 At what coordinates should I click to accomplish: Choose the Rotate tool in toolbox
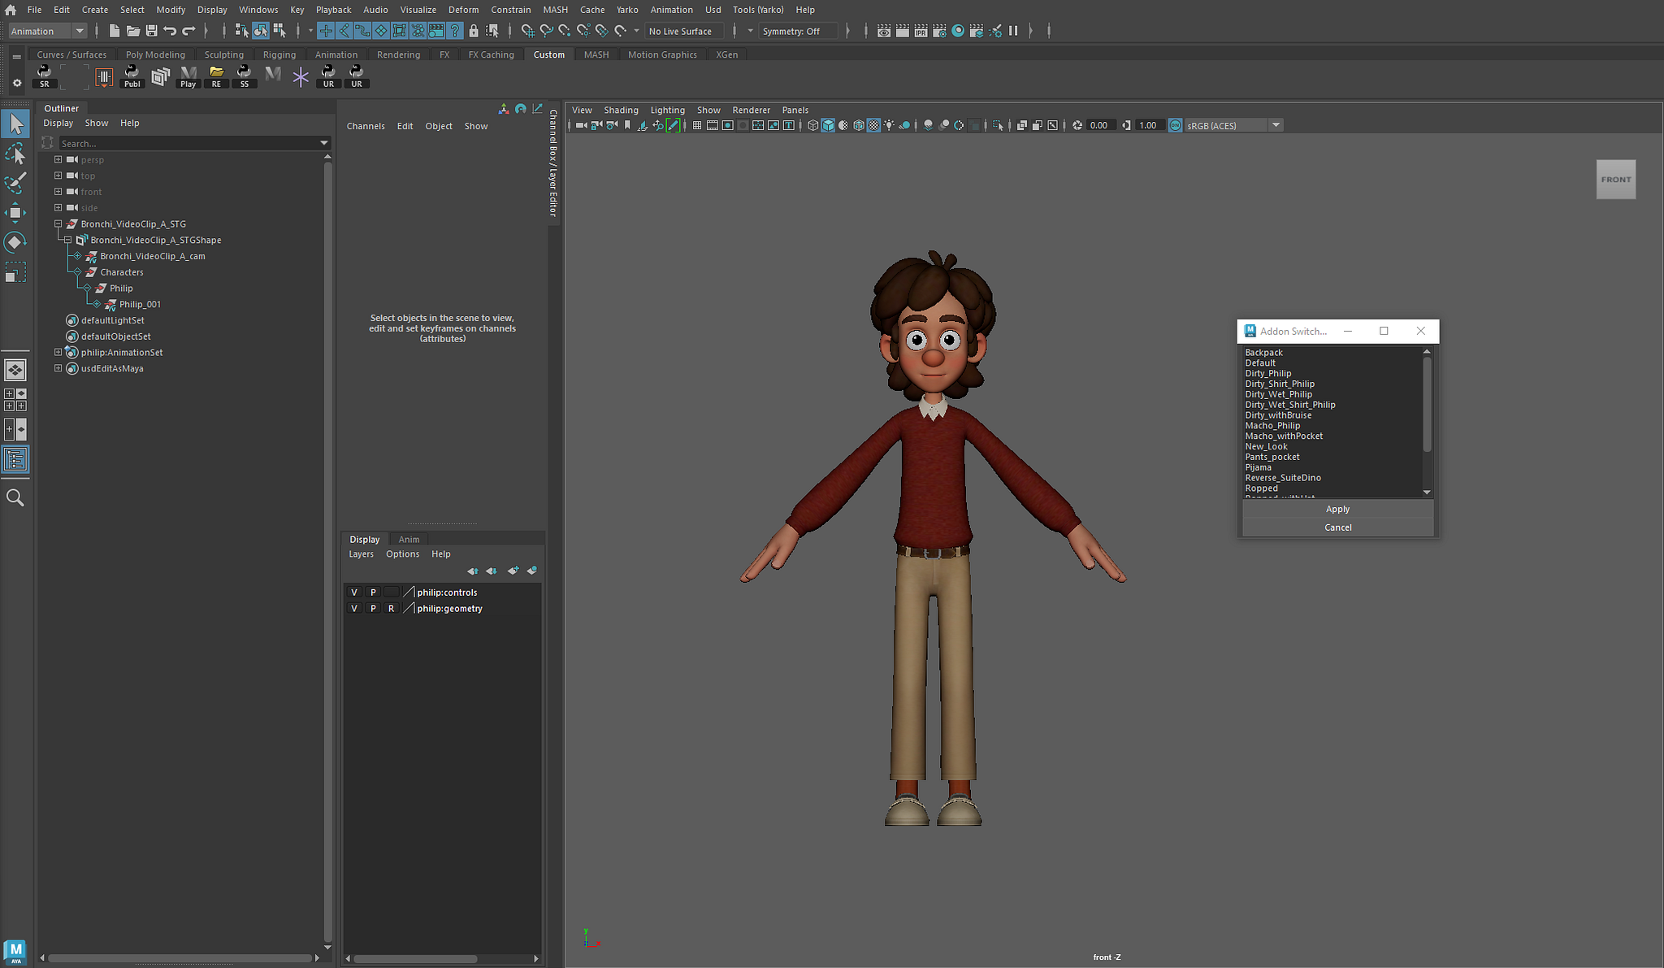pyautogui.click(x=15, y=242)
